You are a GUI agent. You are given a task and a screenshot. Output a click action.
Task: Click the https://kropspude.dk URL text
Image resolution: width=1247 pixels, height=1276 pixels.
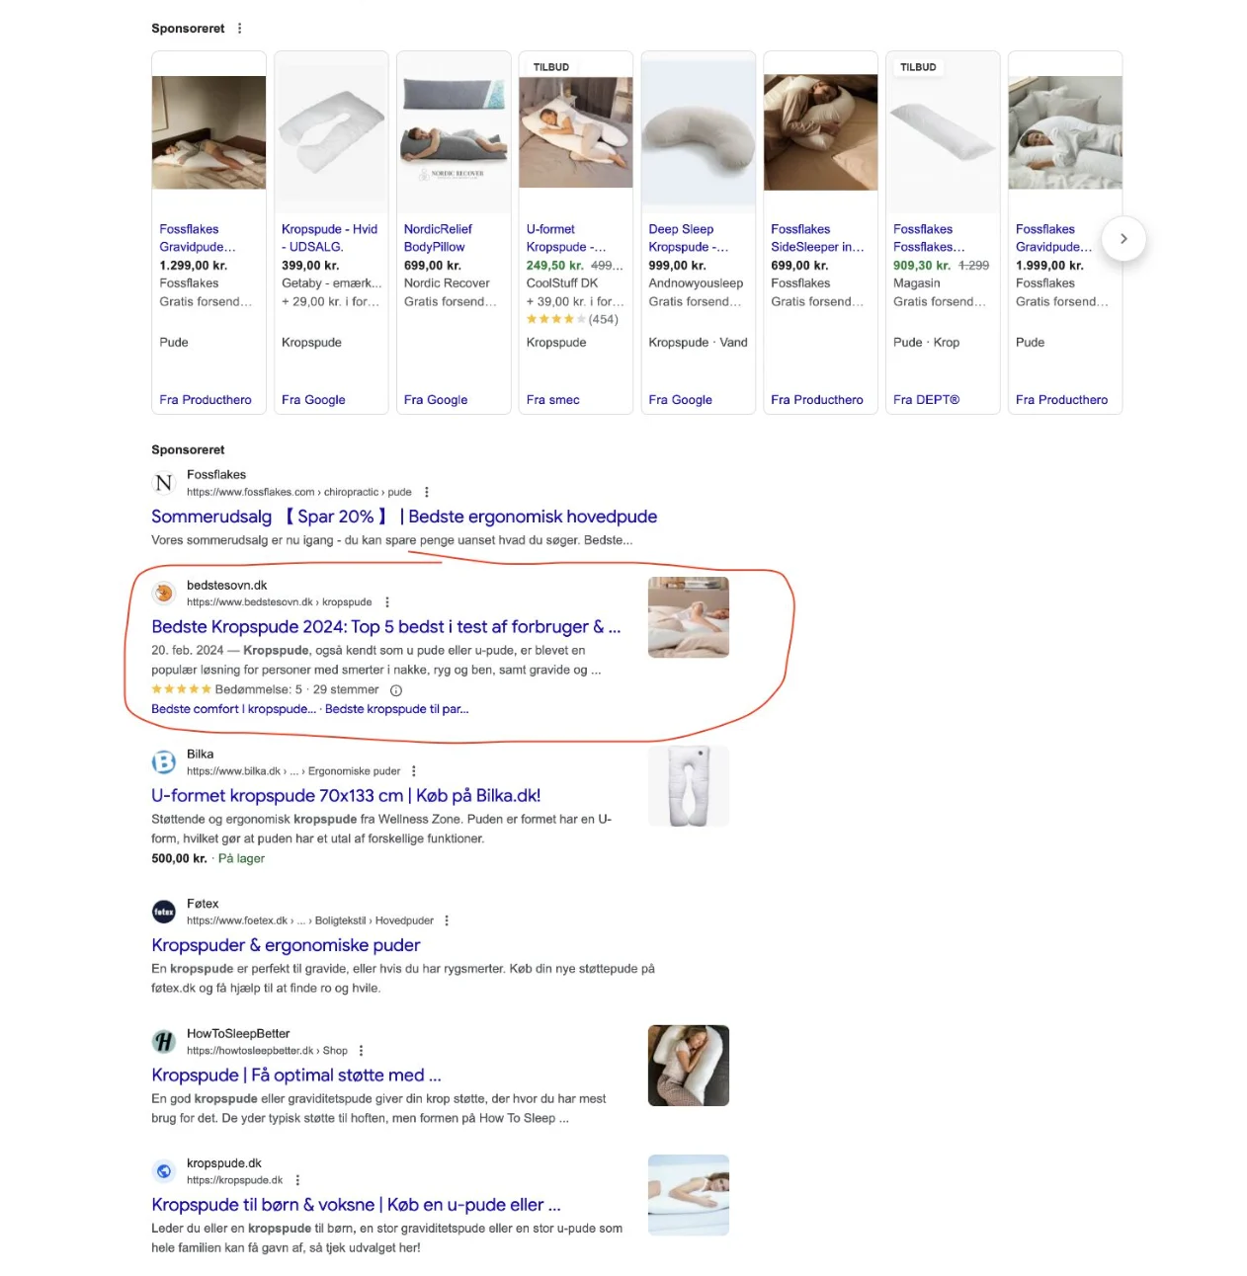(x=235, y=1180)
